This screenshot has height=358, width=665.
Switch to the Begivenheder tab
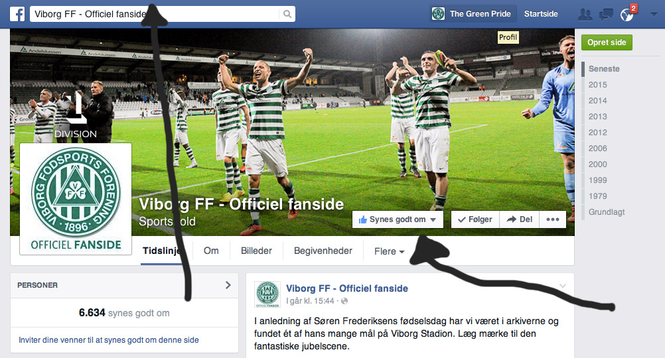(323, 251)
